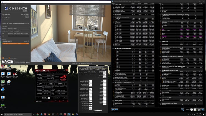Switch to the Bench tab in CPU-Z
Viewport: 206px width, 116px height.
(x=58, y=73)
